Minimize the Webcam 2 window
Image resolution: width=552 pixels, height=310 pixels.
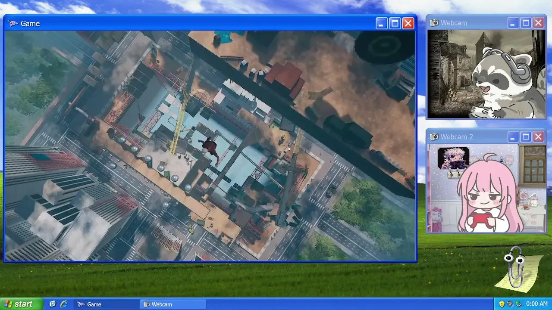click(513, 137)
